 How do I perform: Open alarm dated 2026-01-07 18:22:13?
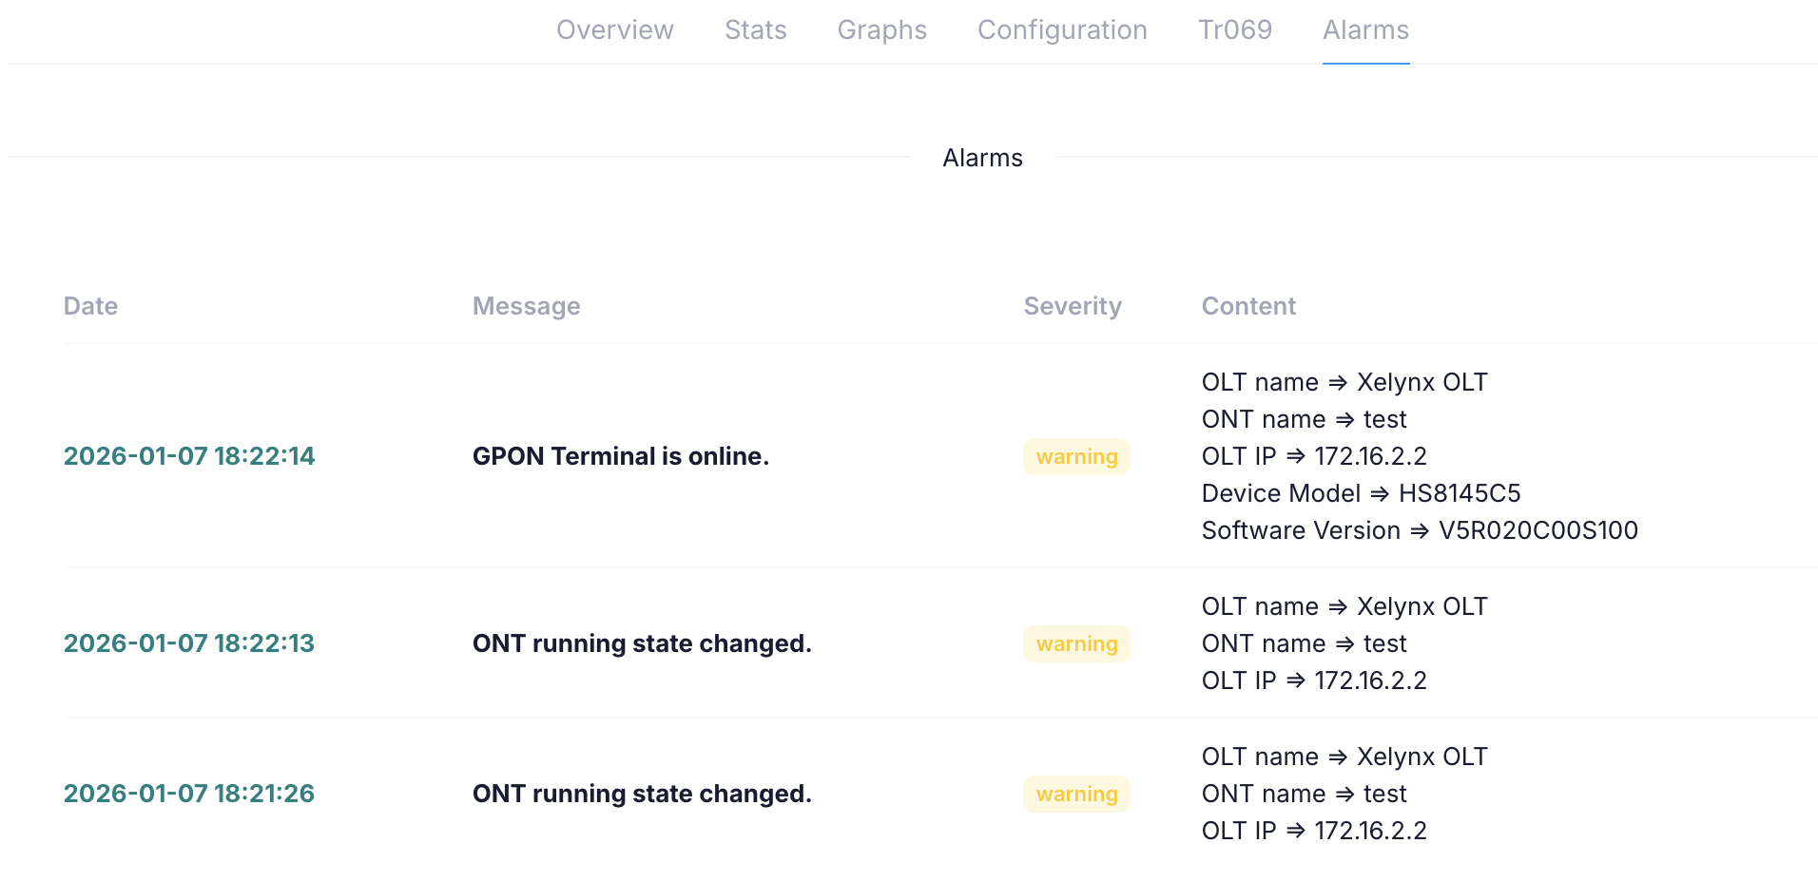click(188, 643)
